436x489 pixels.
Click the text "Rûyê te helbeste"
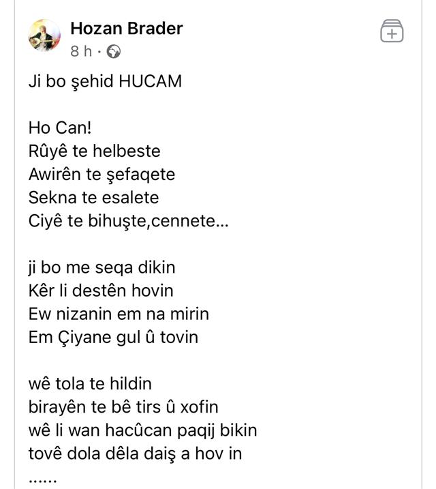point(94,151)
